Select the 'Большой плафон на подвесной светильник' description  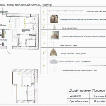(x=84, y=37)
